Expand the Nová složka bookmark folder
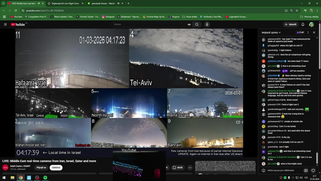 [x=190, y=17]
